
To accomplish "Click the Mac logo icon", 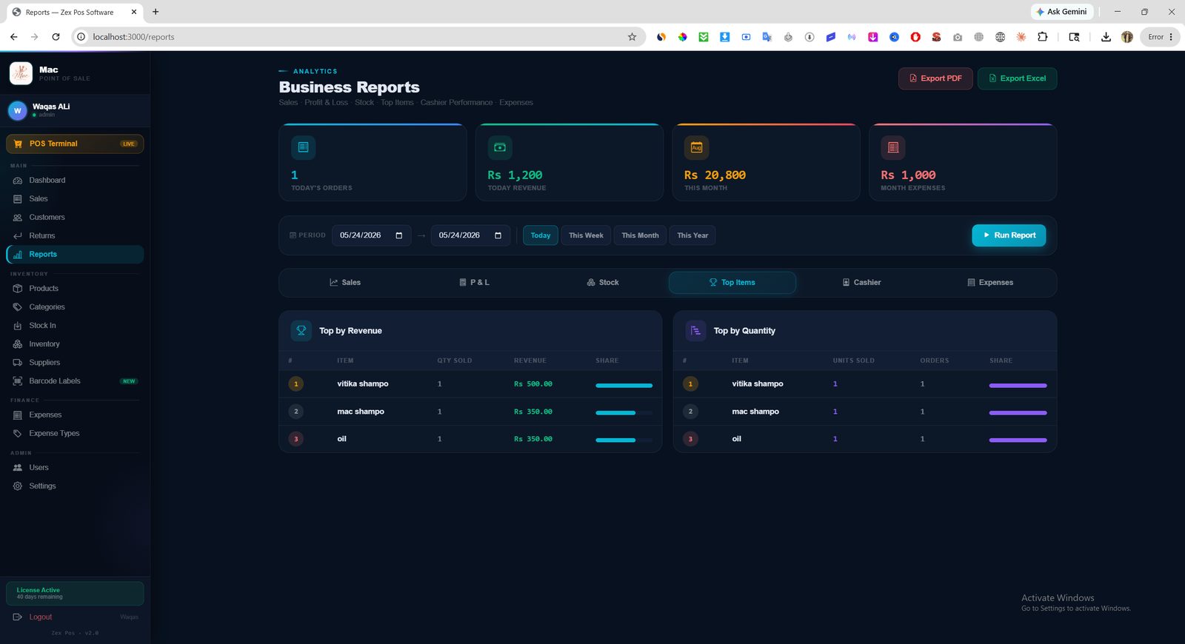I will pos(21,73).
